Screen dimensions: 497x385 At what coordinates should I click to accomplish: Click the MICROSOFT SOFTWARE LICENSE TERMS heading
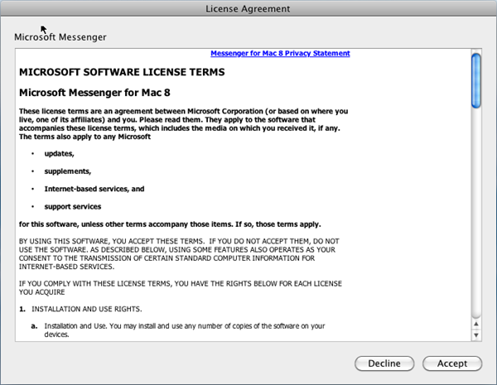point(121,72)
